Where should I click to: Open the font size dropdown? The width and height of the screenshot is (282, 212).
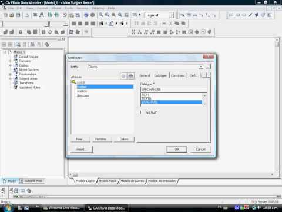[x=65, y=24]
